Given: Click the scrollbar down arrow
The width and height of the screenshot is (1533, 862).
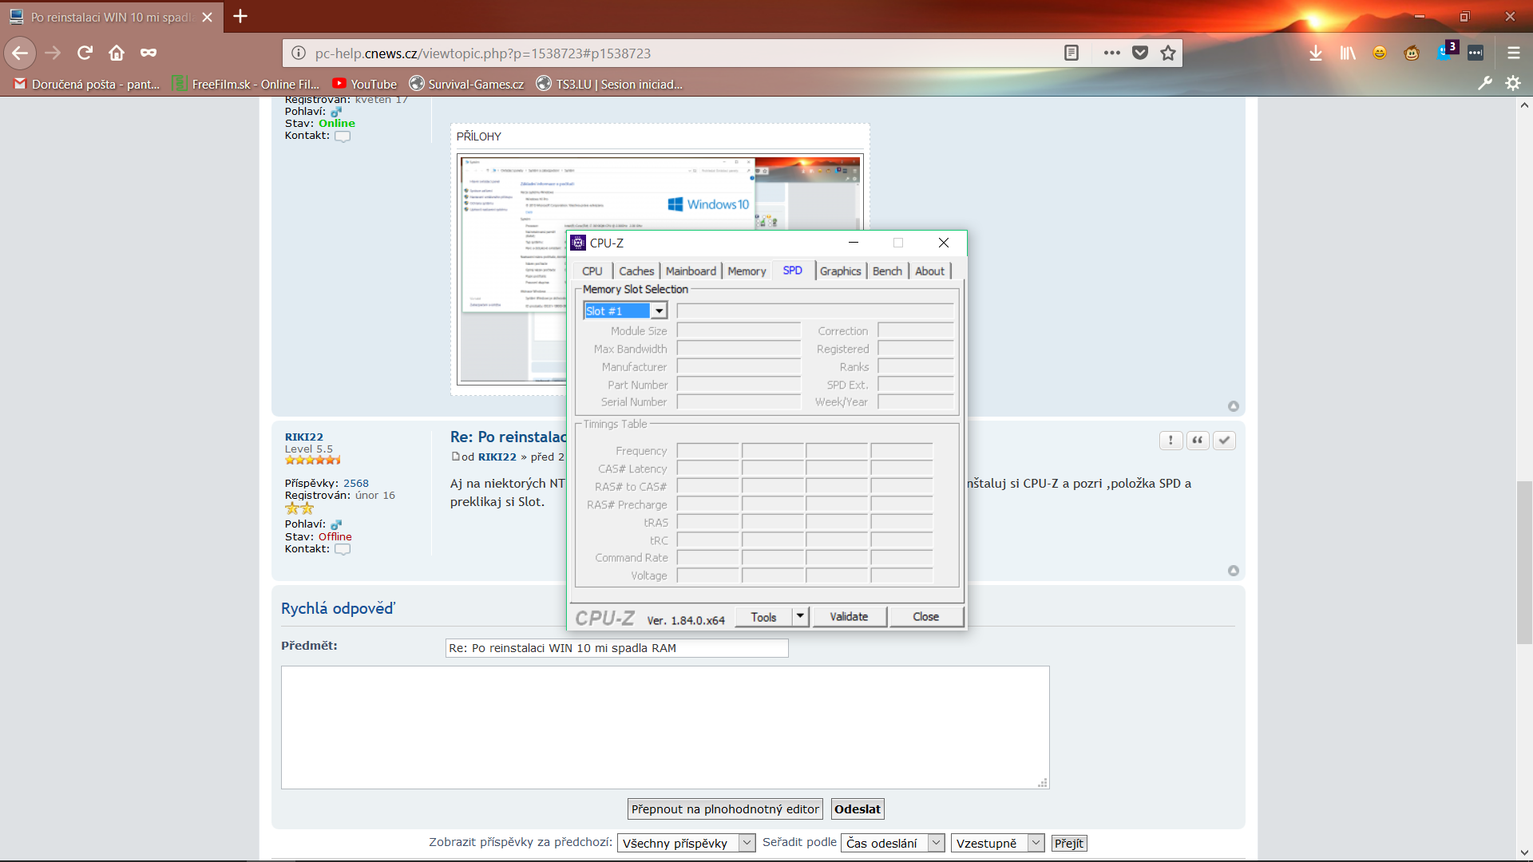Looking at the screenshot, I should click(x=1524, y=853).
